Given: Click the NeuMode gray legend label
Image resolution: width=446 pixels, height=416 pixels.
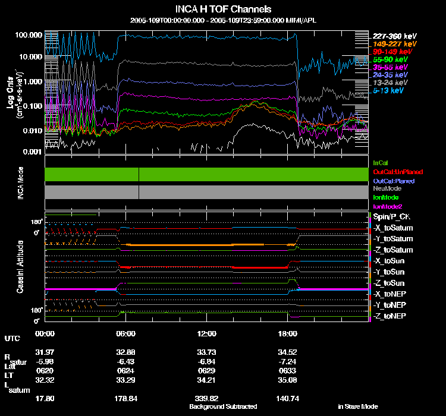Looking at the screenshot, I should [x=387, y=188].
